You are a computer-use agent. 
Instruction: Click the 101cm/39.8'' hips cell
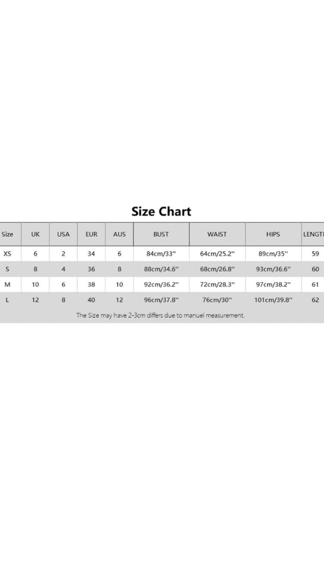[273, 300]
